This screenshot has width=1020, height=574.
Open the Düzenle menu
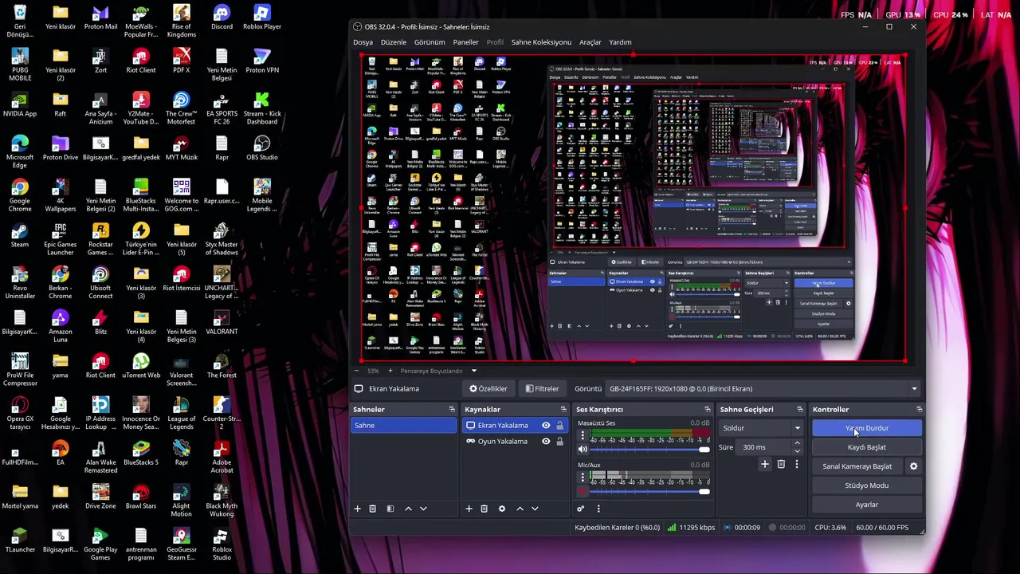(393, 42)
